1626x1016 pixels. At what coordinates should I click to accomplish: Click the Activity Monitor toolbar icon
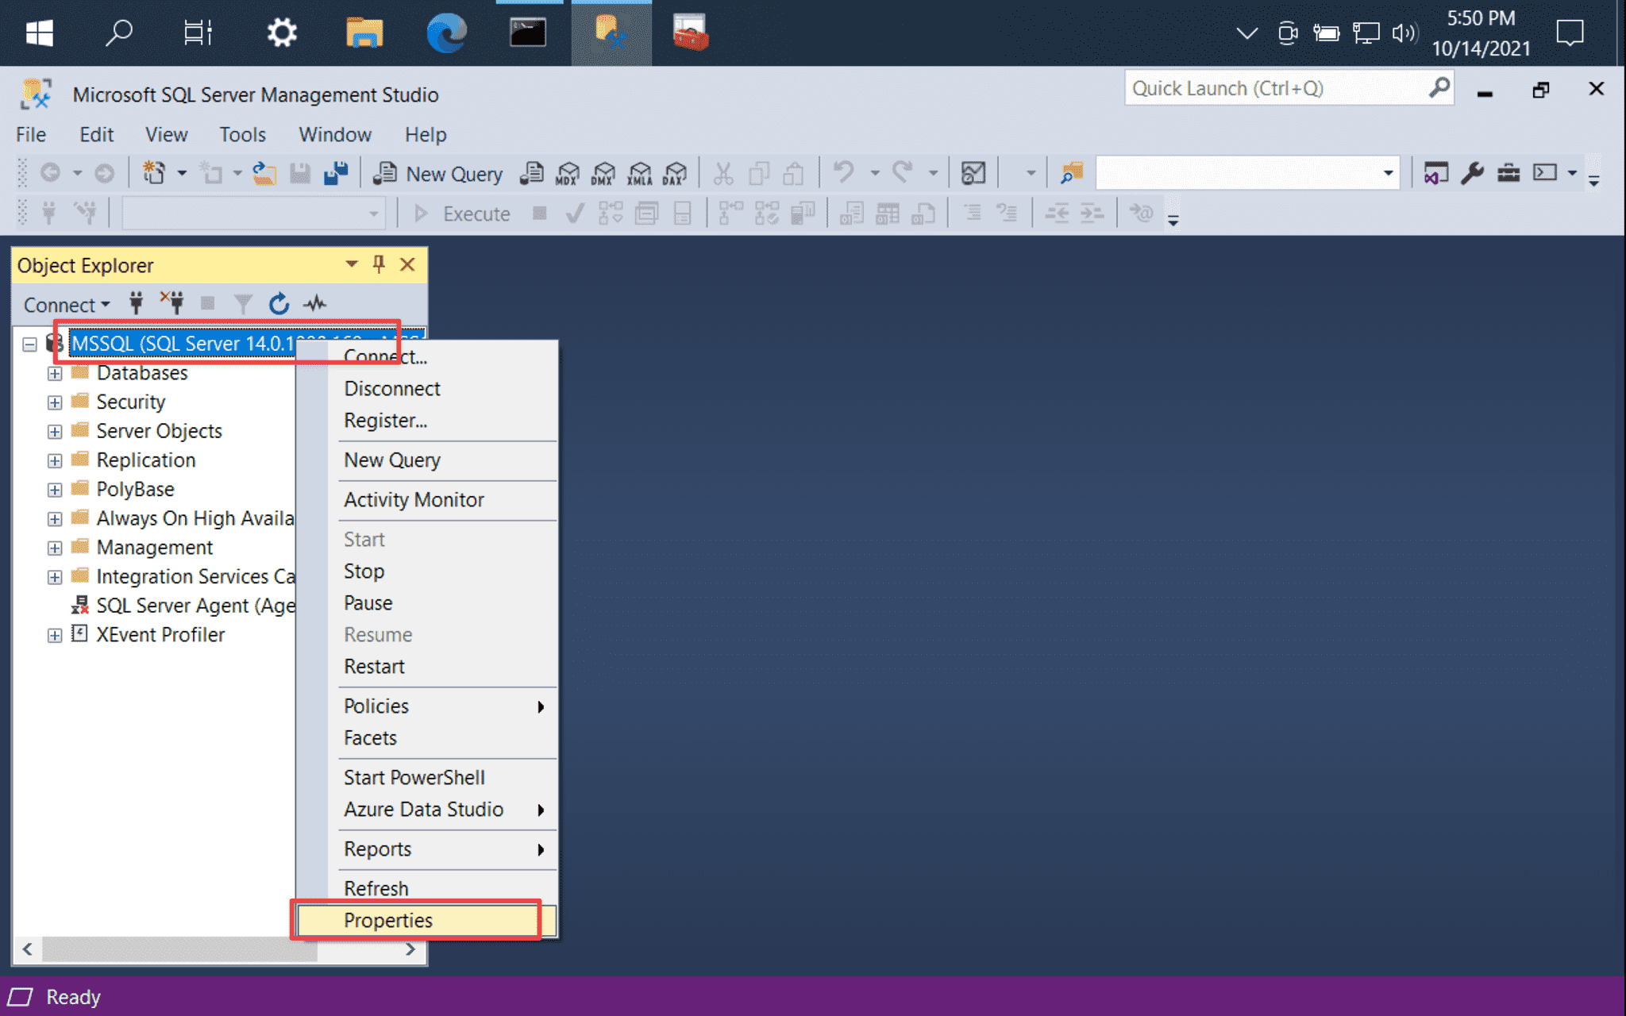click(973, 173)
